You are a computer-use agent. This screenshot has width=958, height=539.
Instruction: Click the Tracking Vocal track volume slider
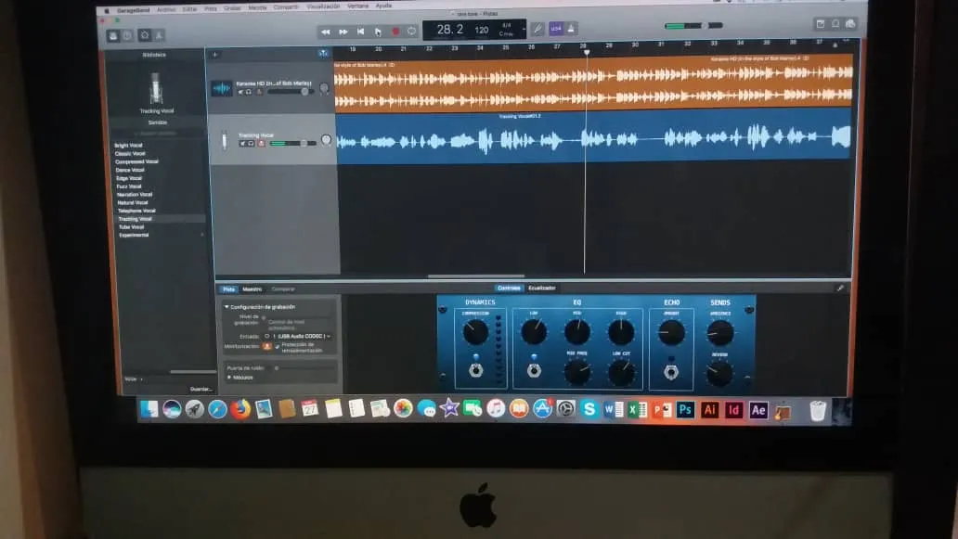tap(293, 144)
